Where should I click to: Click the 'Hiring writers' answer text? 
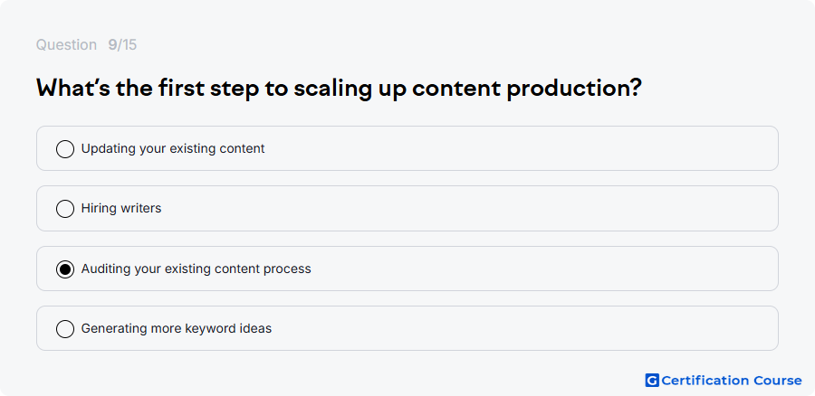(x=121, y=208)
